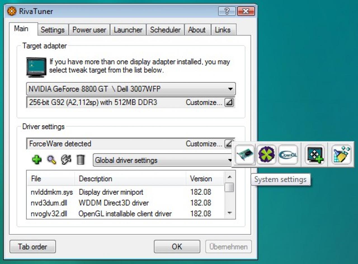Open System settings graphics card icon
Screen dimensions: 358x264
coord(245,155)
